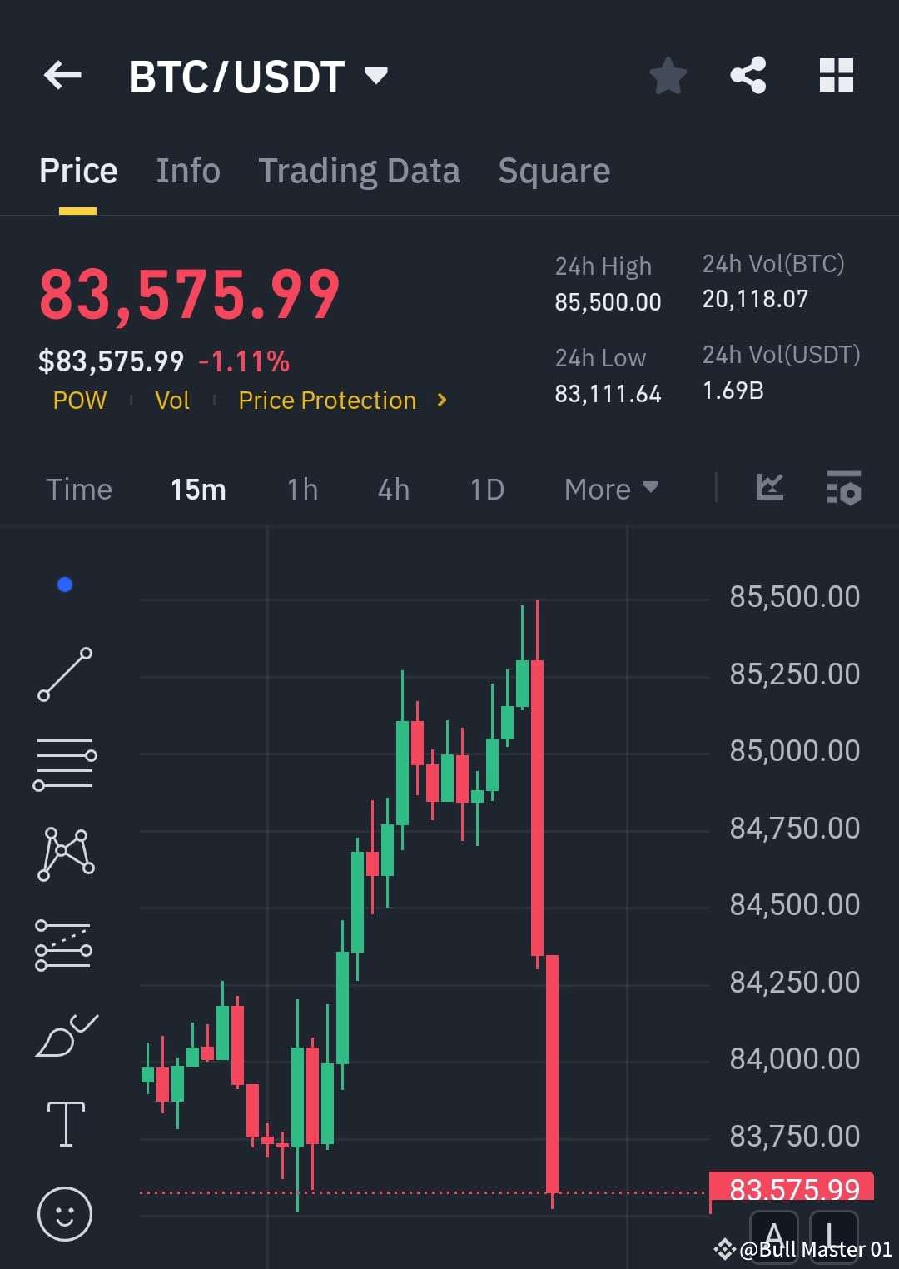Open the emoji sticker tool
Image resolution: width=899 pixels, height=1269 pixels.
click(x=65, y=1214)
